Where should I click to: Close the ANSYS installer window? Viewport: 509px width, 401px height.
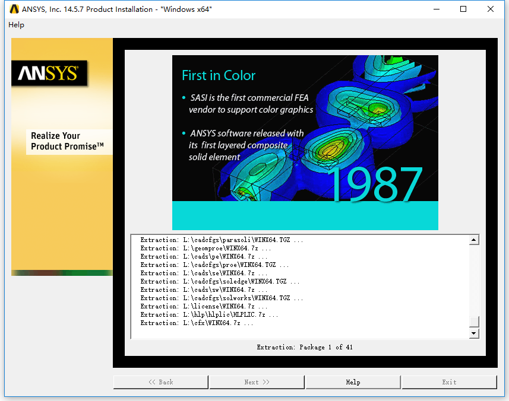pos(491,9)
